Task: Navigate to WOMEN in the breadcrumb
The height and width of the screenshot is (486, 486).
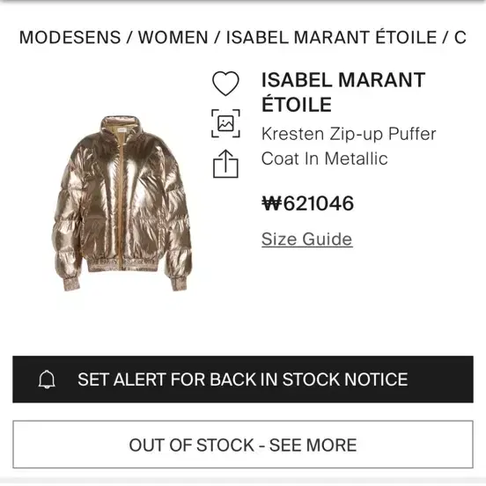Action: [173, 38]
